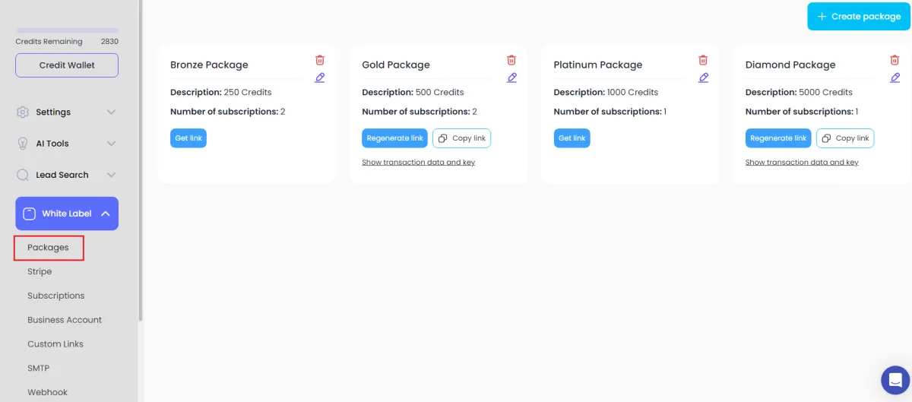This screenshot has width=912, height=402.
Task: Open the Credit Wallet
Action: [x=67, y=65]
